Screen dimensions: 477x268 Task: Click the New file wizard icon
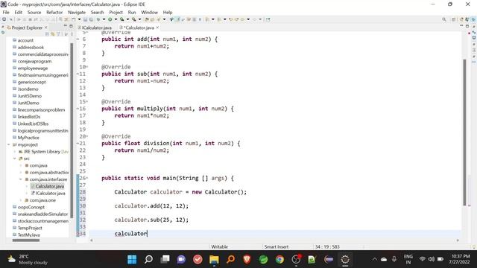[x=73, y=19]
